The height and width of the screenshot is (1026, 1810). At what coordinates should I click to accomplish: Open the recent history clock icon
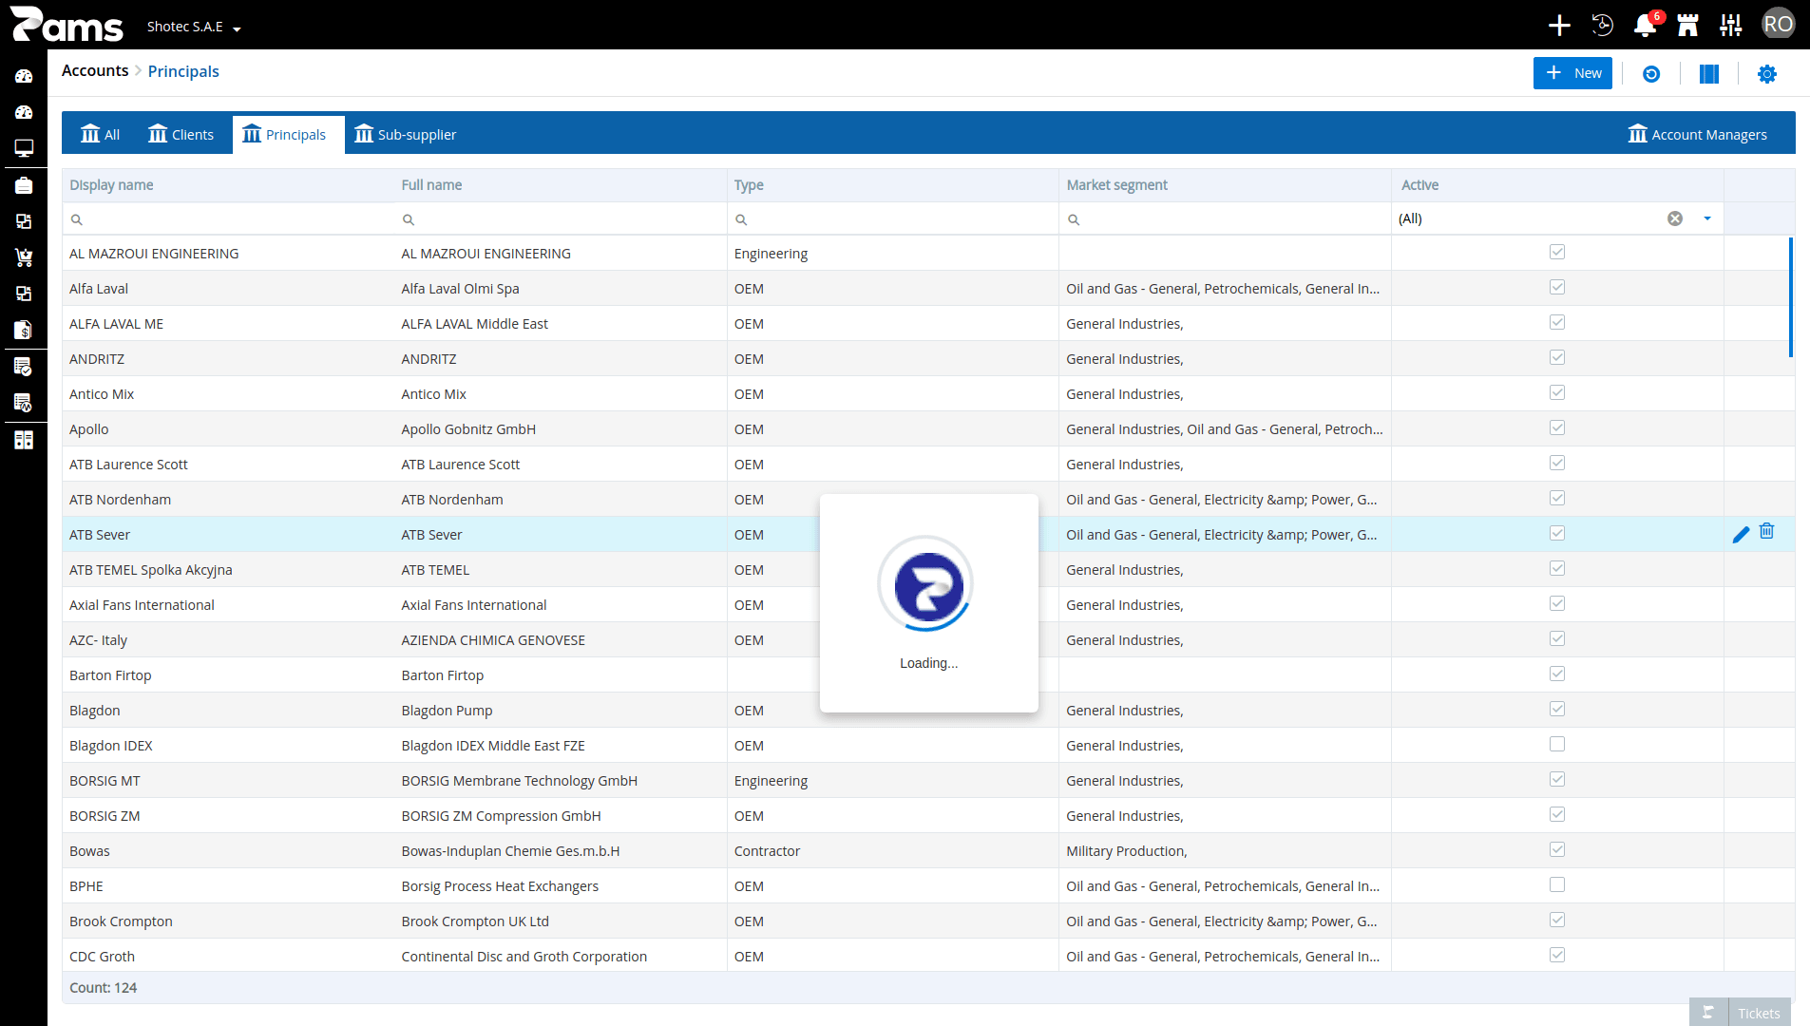tap(1602, 25)
